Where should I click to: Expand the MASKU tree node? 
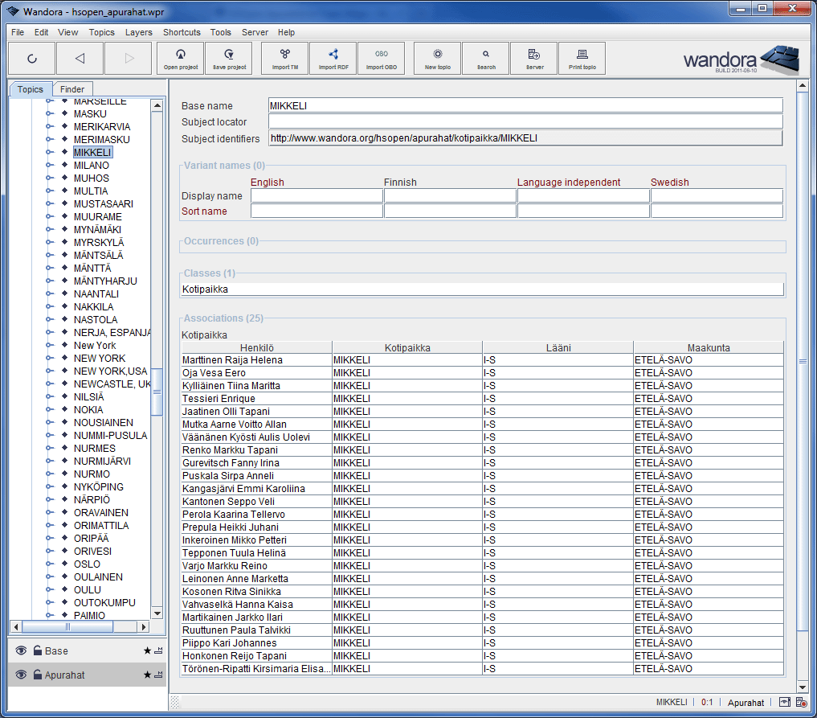[49, 113]
